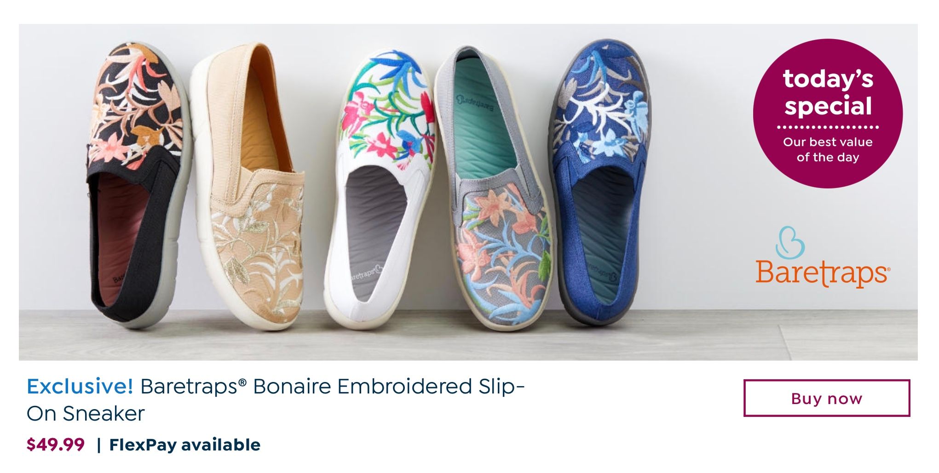
Task: Select the black floral embroidered sneaker
Action: coord(138,184)
